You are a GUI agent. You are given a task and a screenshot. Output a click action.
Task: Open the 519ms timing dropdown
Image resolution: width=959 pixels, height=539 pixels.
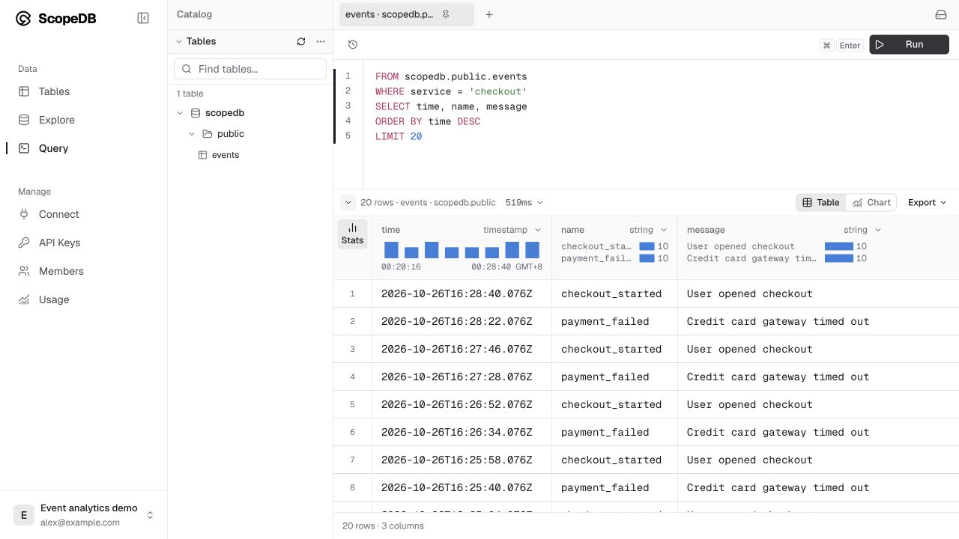[x=524, y=203]
